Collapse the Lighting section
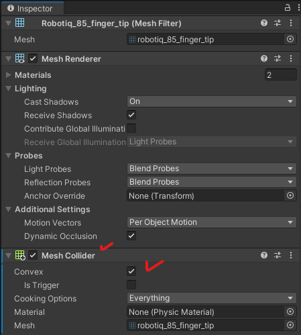The width and height of the screenshot is (301, 335). 9,89
